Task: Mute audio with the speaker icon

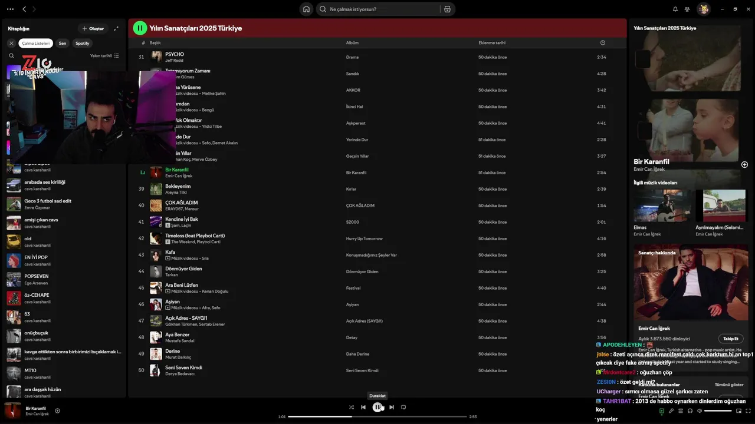Action: point(699,410)
